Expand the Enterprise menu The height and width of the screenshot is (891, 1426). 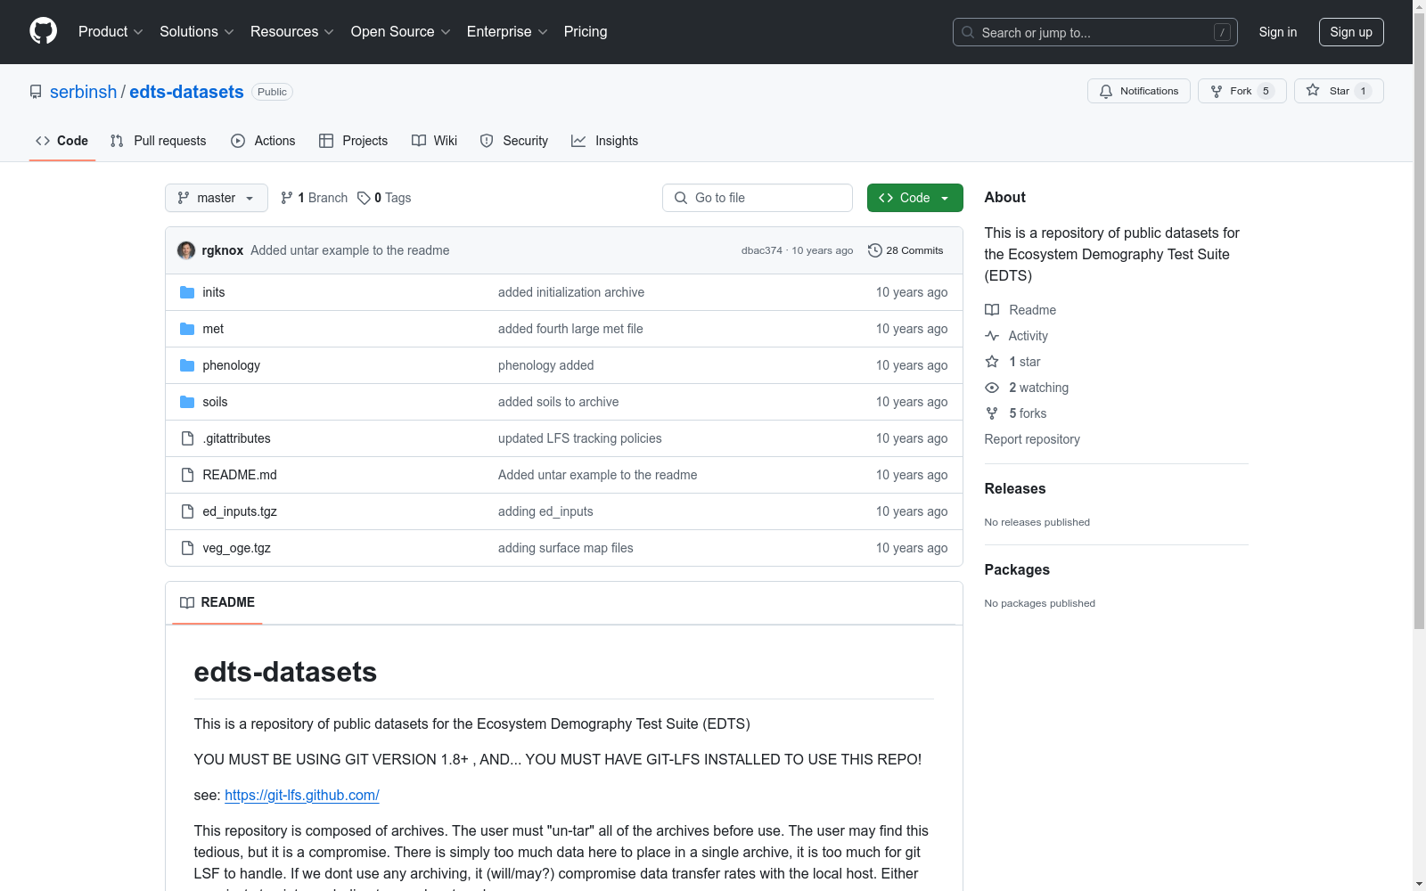tap(507, 32)
